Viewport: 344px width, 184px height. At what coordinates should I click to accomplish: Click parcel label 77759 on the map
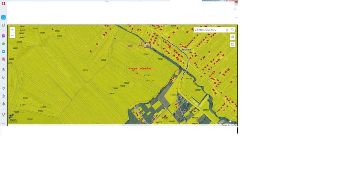pyautogui.click(x=35, y=28)
